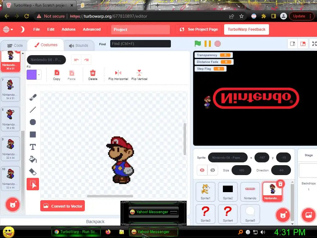This screenshot has height=238, width=317.
Task: Click the Copy icon in costume toolbar
Action: pos(57,75)
